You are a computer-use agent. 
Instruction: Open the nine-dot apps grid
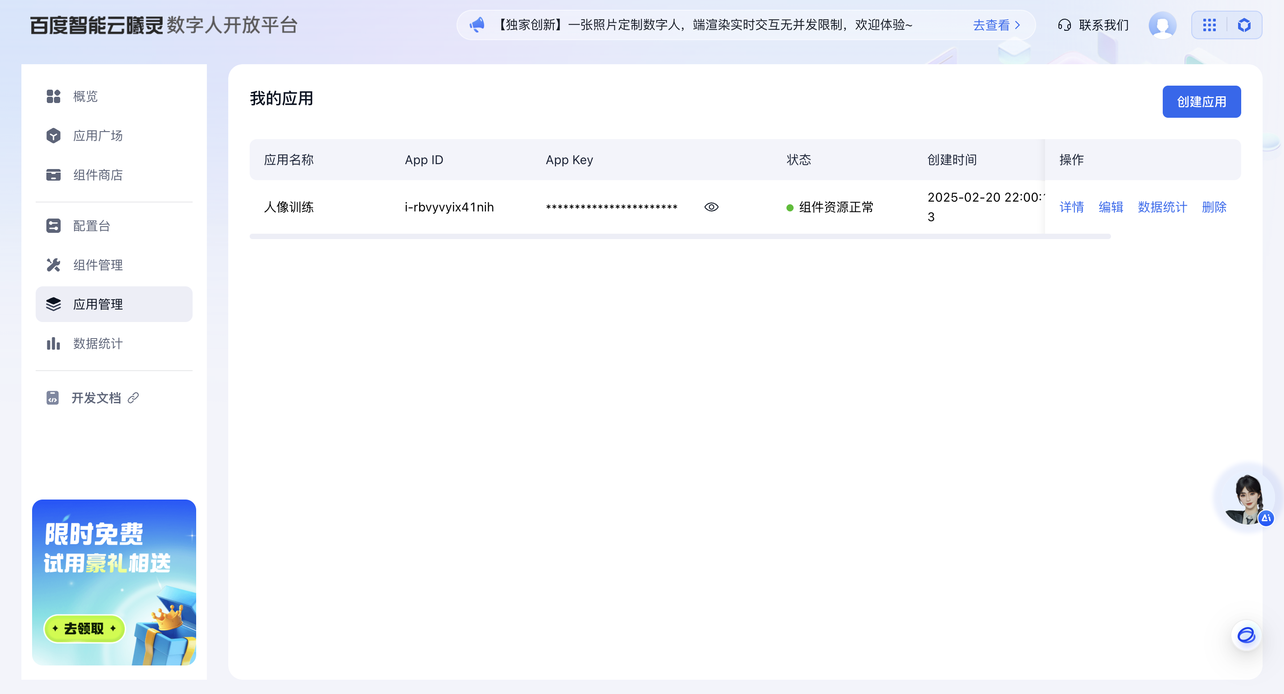(1209, 25)
